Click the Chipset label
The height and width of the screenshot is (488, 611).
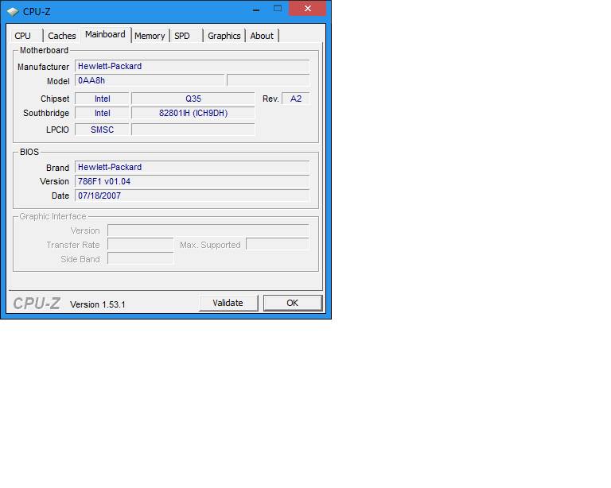tap(55, 99)
